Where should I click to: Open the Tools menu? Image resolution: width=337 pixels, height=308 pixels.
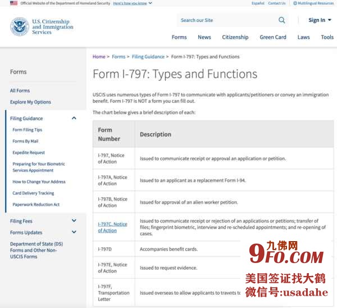[327, 37]
